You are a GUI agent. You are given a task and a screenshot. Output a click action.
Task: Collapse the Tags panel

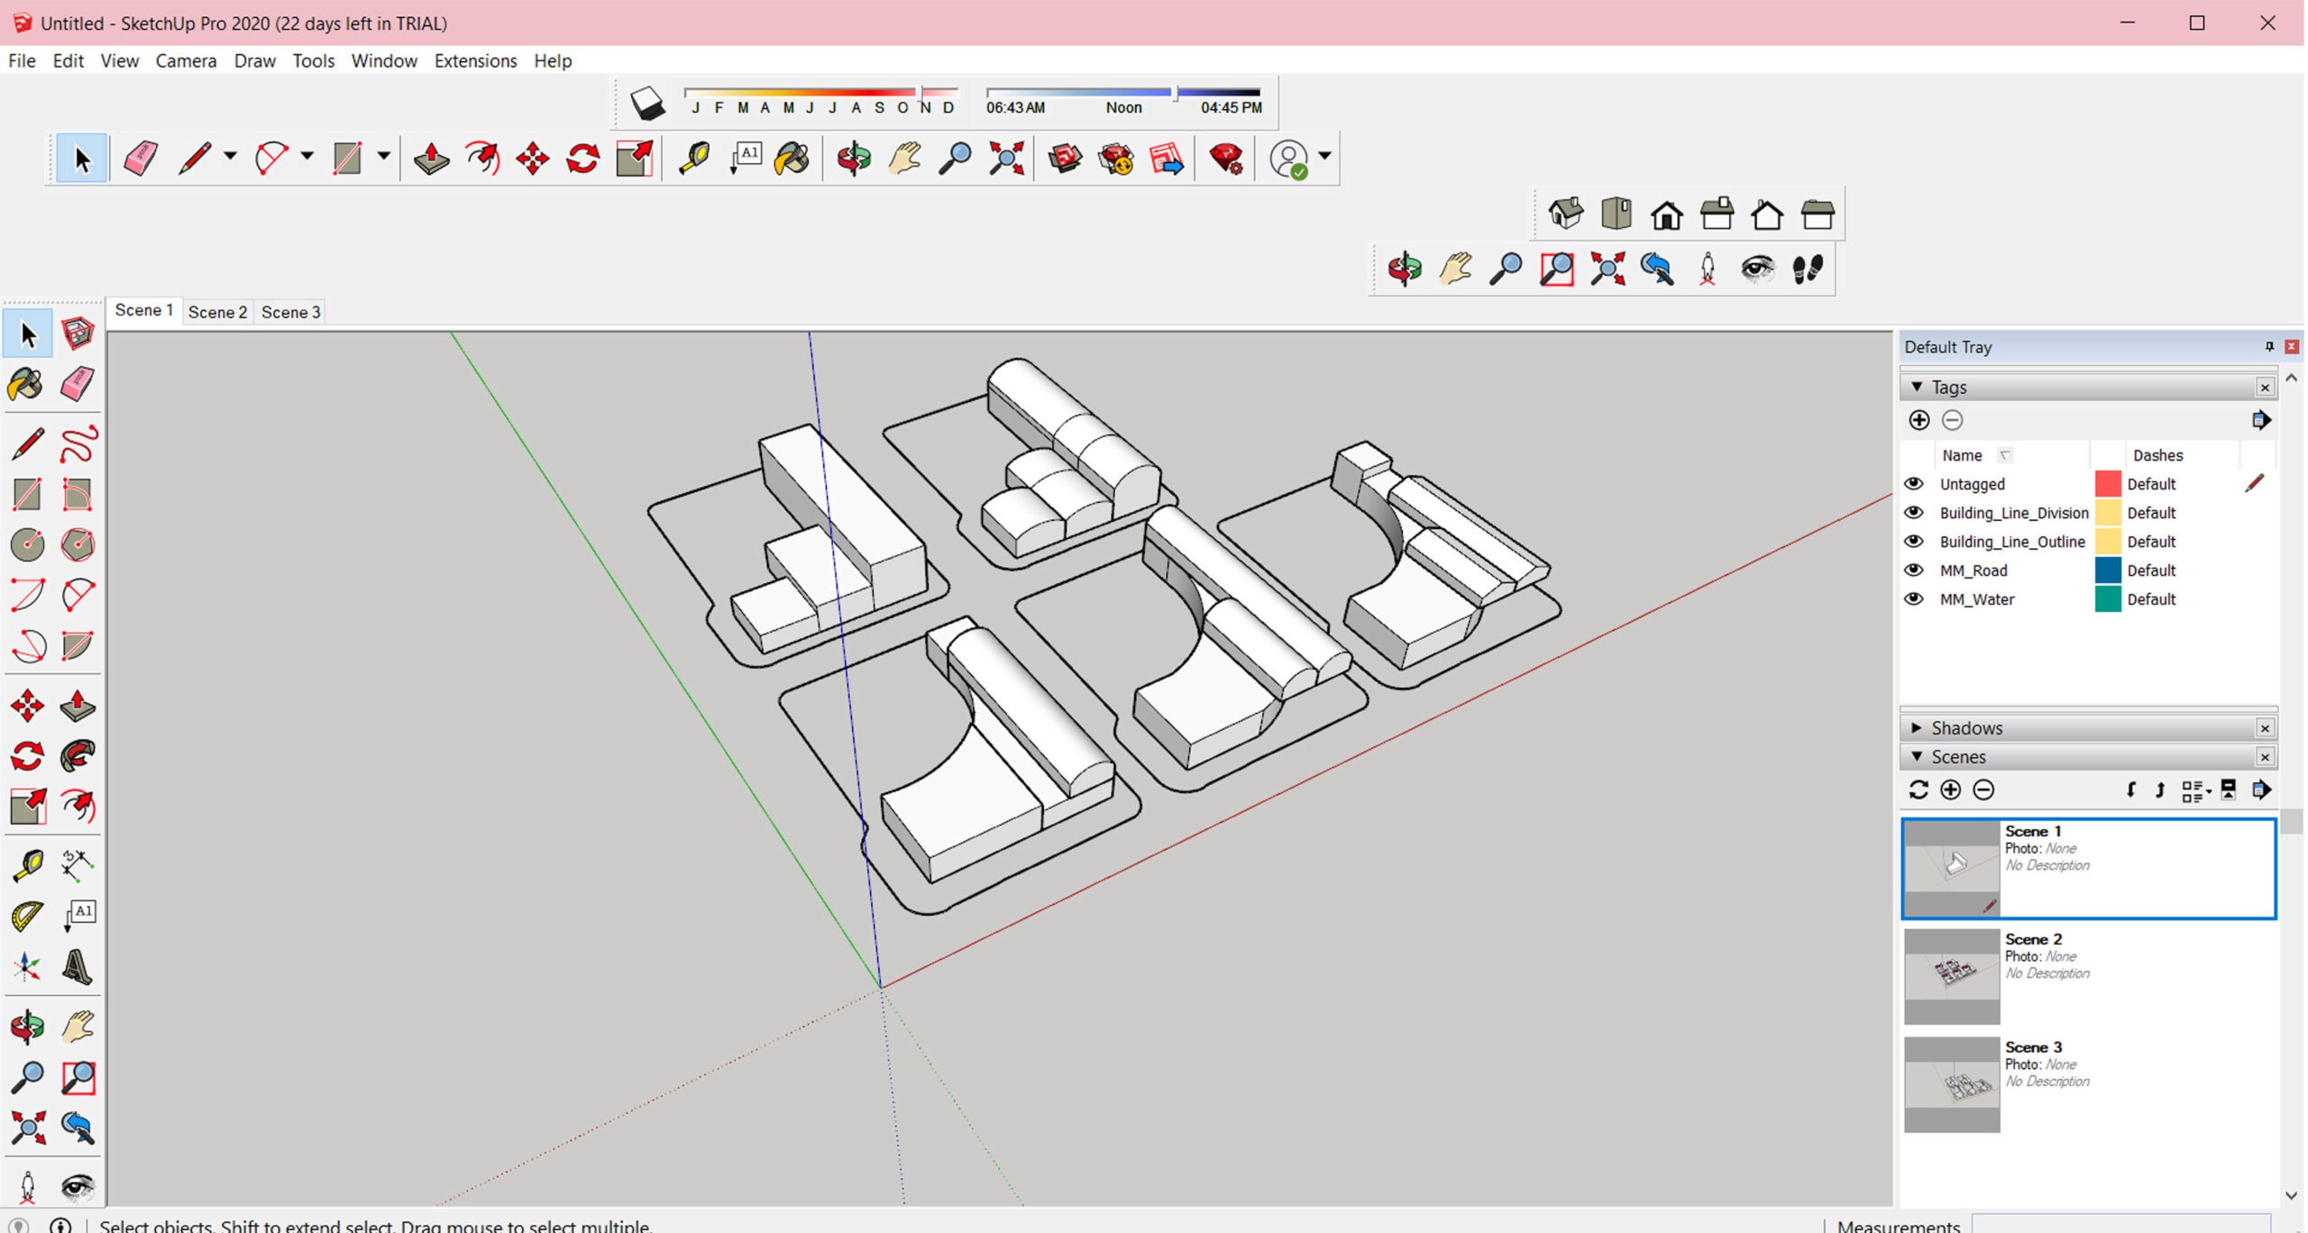click(1918, 387)
